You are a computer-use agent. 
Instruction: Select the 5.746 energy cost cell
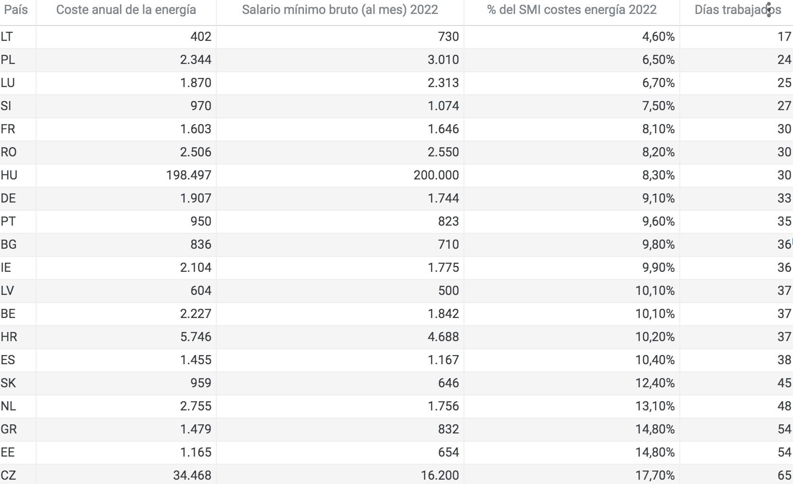[196, 337]
